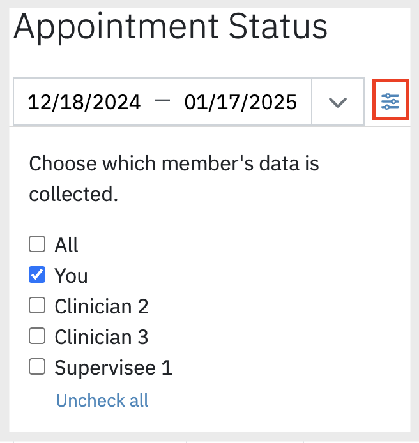419x443 pixels.
Task: Check the All members checkbox box
Action: coord(37,244)
